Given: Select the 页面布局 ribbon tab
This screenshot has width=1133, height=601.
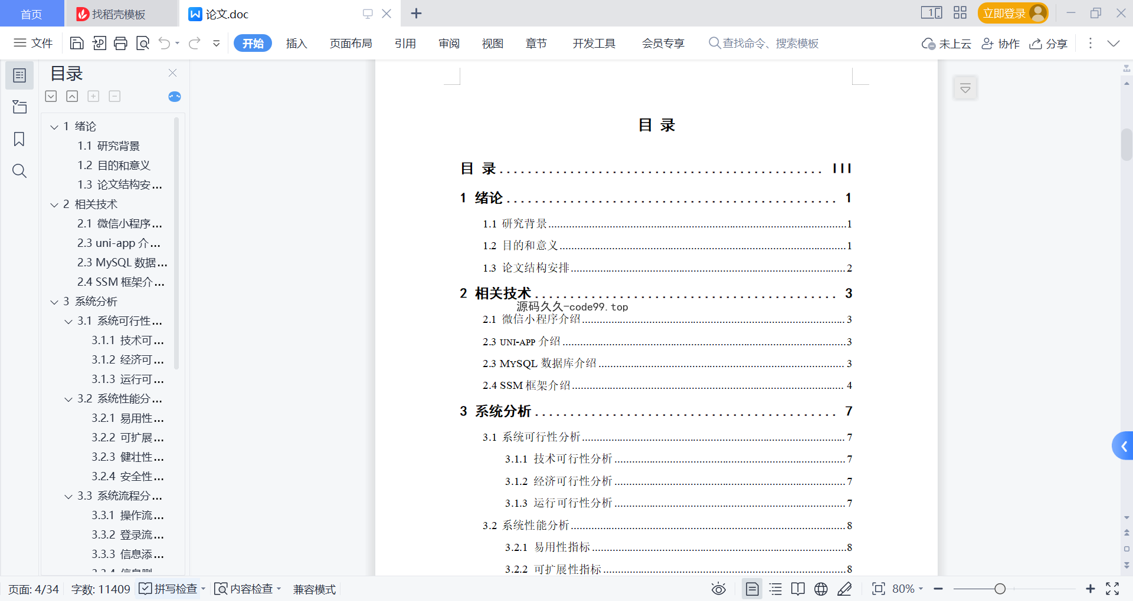Looking at the screenshot, I should click(x=351, y=43).
